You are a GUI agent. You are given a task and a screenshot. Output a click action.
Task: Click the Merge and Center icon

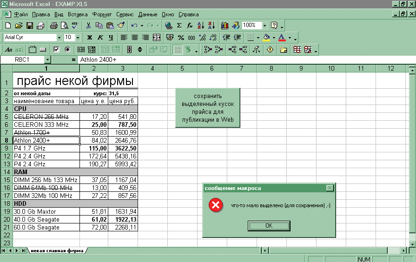(x=157, y=38)
